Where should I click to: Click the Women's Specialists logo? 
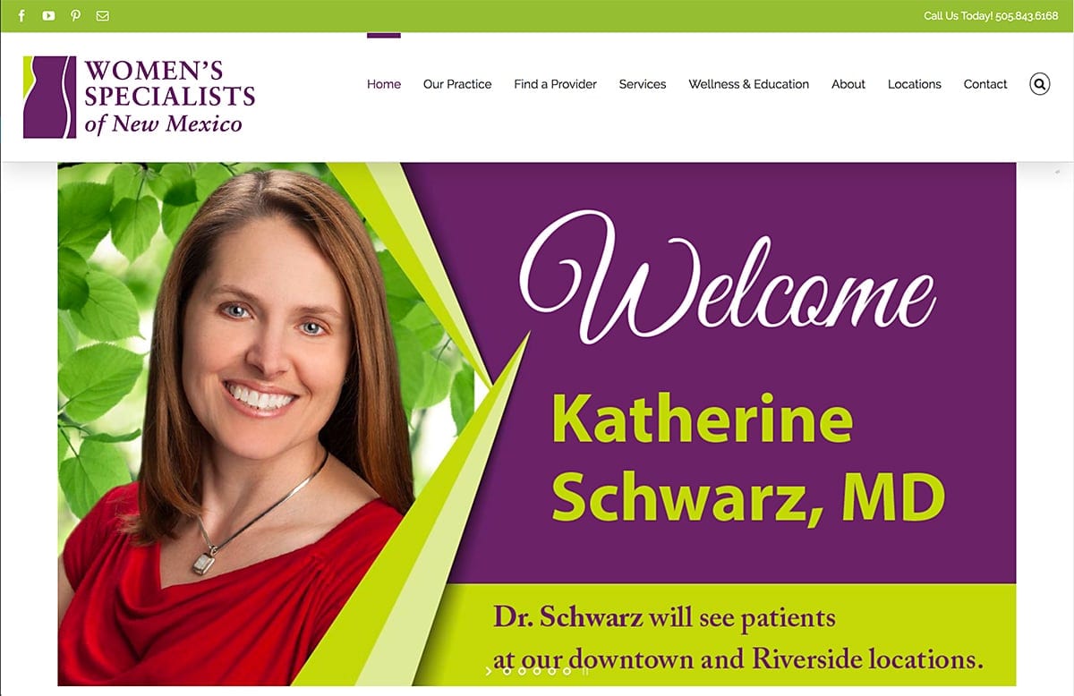tap(140, 98)
